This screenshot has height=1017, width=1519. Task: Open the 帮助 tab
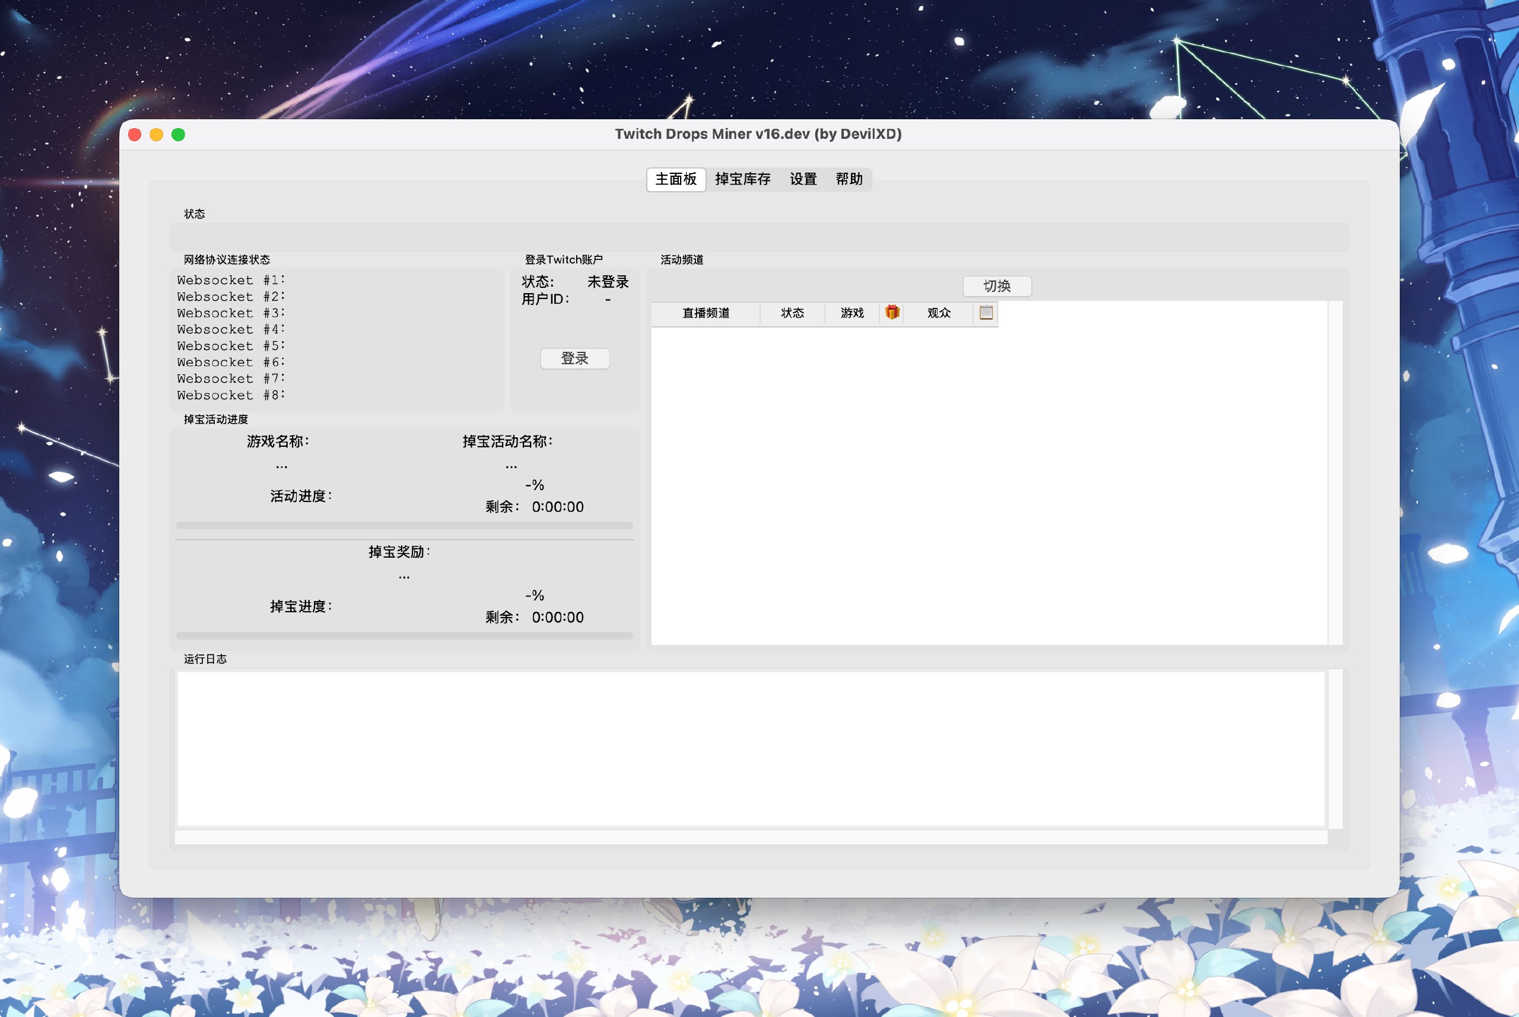(849, 179)
